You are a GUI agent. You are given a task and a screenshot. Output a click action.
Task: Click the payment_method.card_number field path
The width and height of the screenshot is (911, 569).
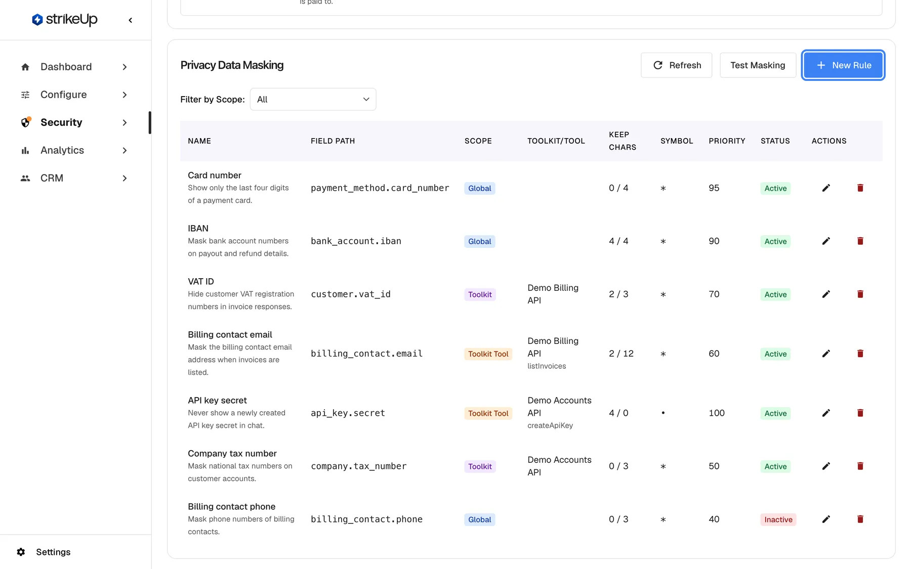pyautogui.click(x=380, y=188)
